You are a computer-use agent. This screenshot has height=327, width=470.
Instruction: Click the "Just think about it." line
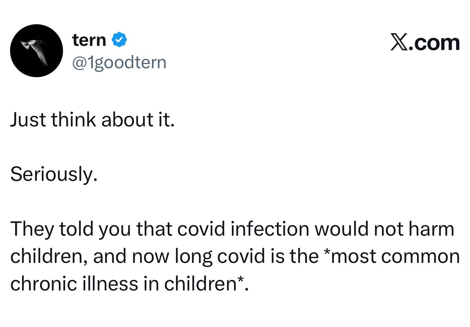click(92, 120)
